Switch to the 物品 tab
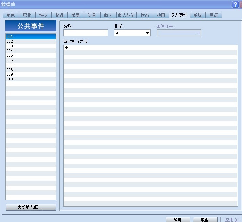Viewport: 242px width, 222px height. pyautogui.click(x=60, y=15)
